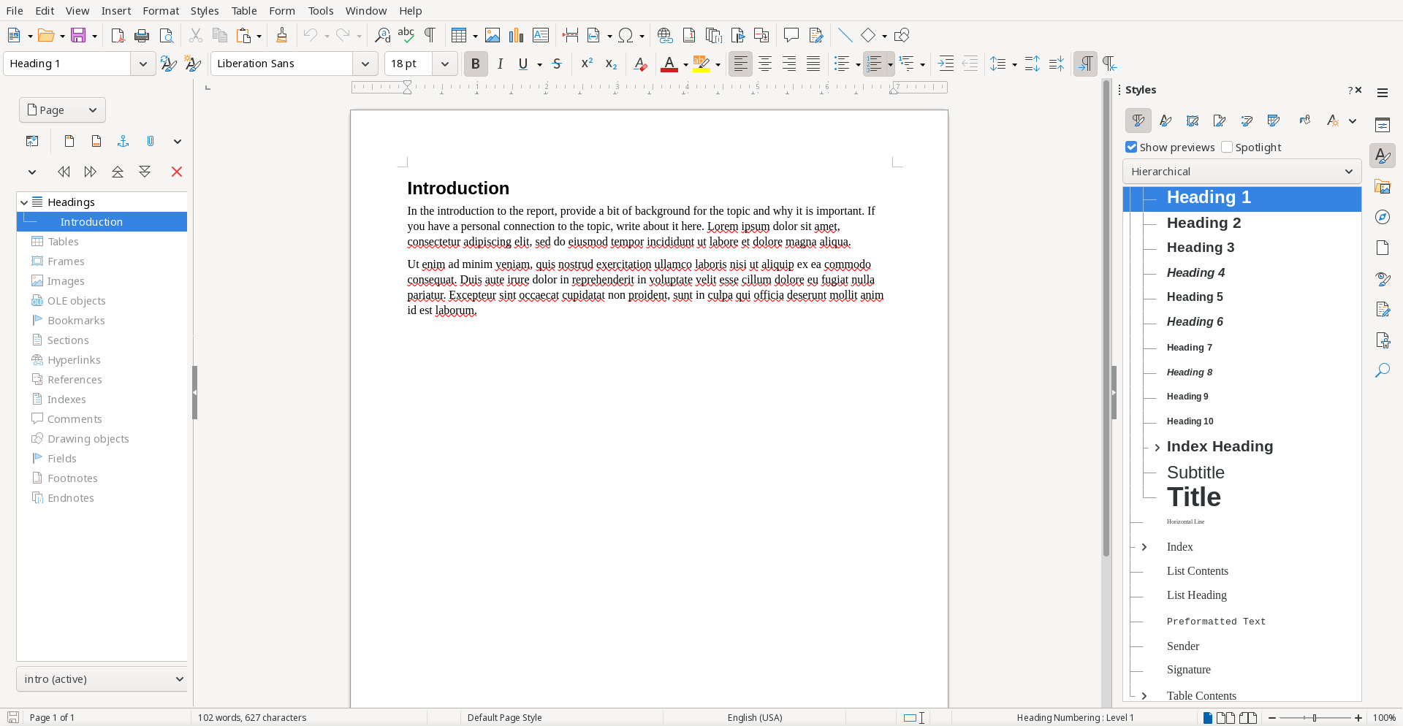The image size is (1403, 726).
Task: Open sidebar Properties icon
Action: [1383, 125]
